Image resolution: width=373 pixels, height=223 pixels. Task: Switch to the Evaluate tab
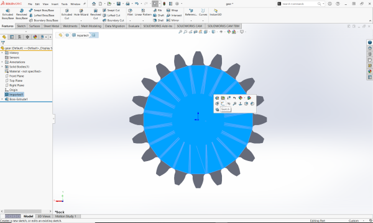point(134,26)
